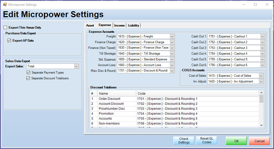Click the Code column header

[198, 94]
